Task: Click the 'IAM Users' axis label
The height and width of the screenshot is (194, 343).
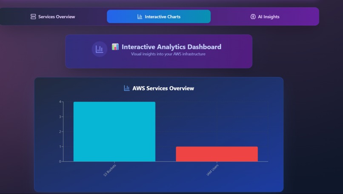Action: pyautogui.click(x=212, y=170)
